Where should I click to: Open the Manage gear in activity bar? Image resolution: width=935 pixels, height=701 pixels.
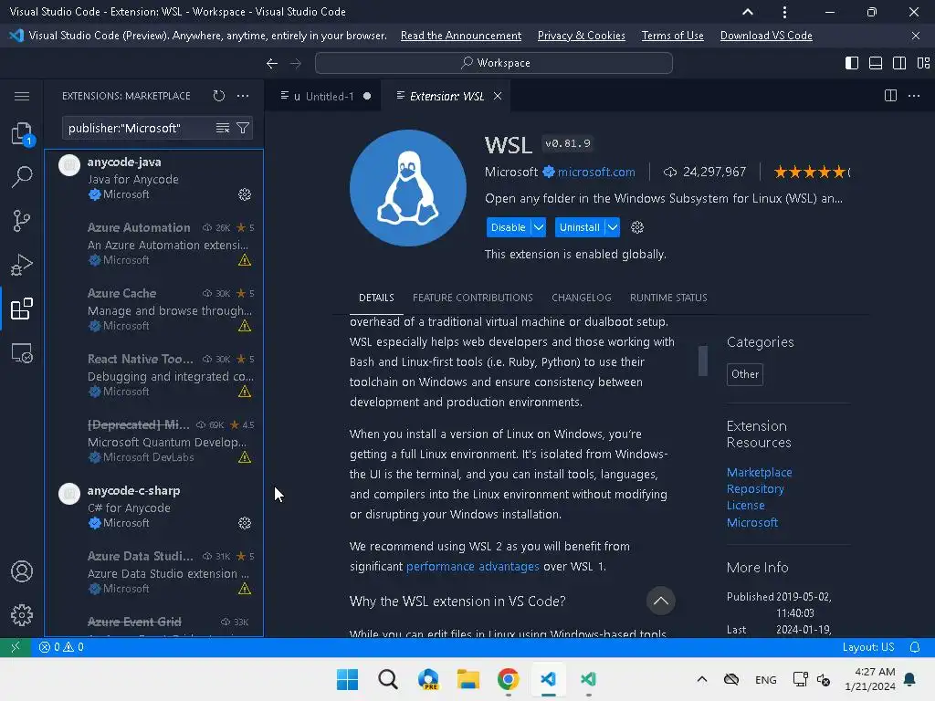[x=22, y=615]
